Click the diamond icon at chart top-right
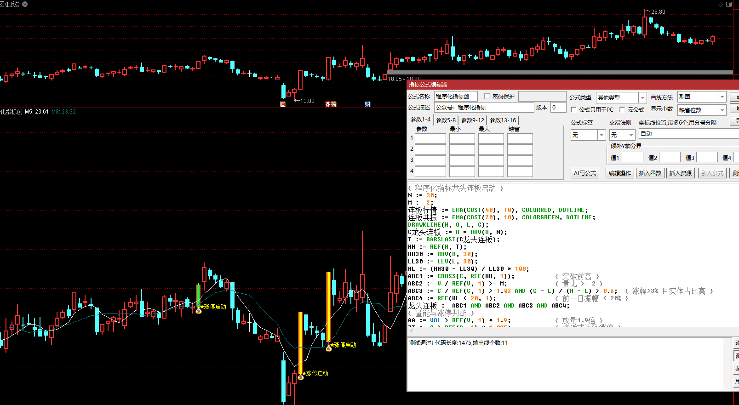The width and height of the screenshot is (739, 405). pos(720,4)
